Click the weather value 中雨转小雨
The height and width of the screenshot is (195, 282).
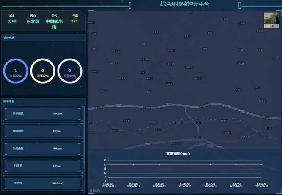point(54,24)
